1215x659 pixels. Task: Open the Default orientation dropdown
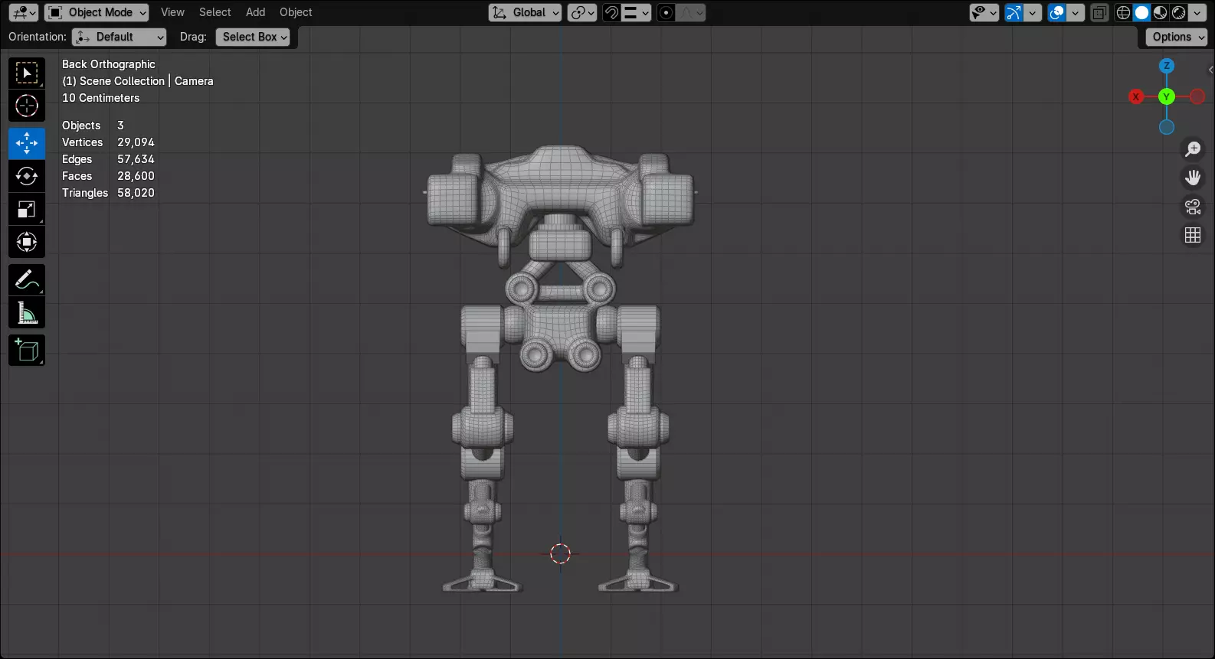pos(119,37)
